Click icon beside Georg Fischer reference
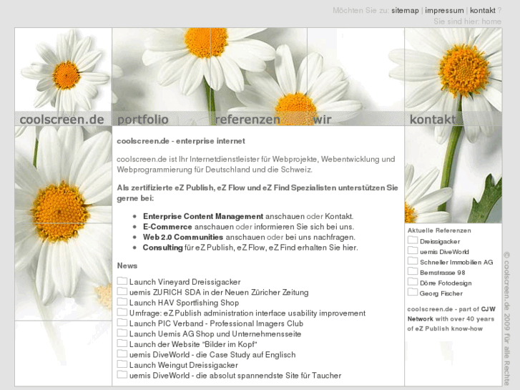This screenshot has width=520, height=390. pyautogui.click(x=413, y=292)
